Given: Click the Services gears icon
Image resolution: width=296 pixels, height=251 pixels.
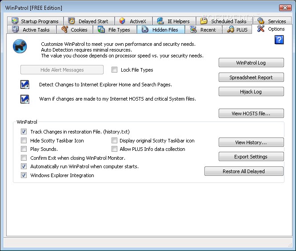Looking at the screenshot, I should (x=261, y=21).
